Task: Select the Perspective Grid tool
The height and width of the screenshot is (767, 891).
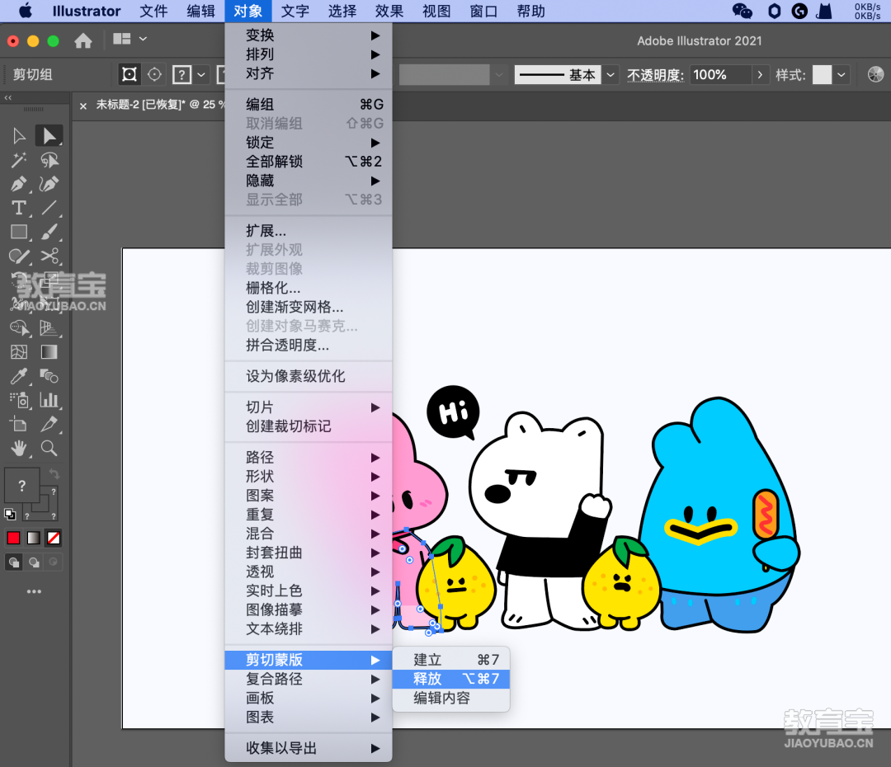Action: 49,327
